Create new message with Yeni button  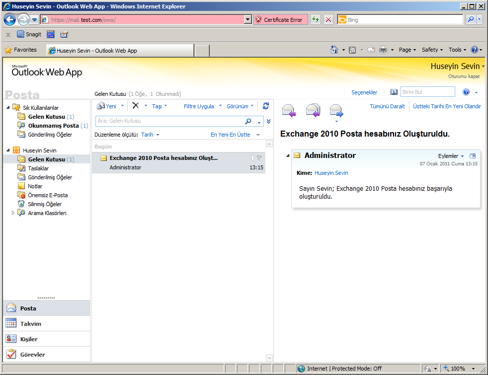106,106
